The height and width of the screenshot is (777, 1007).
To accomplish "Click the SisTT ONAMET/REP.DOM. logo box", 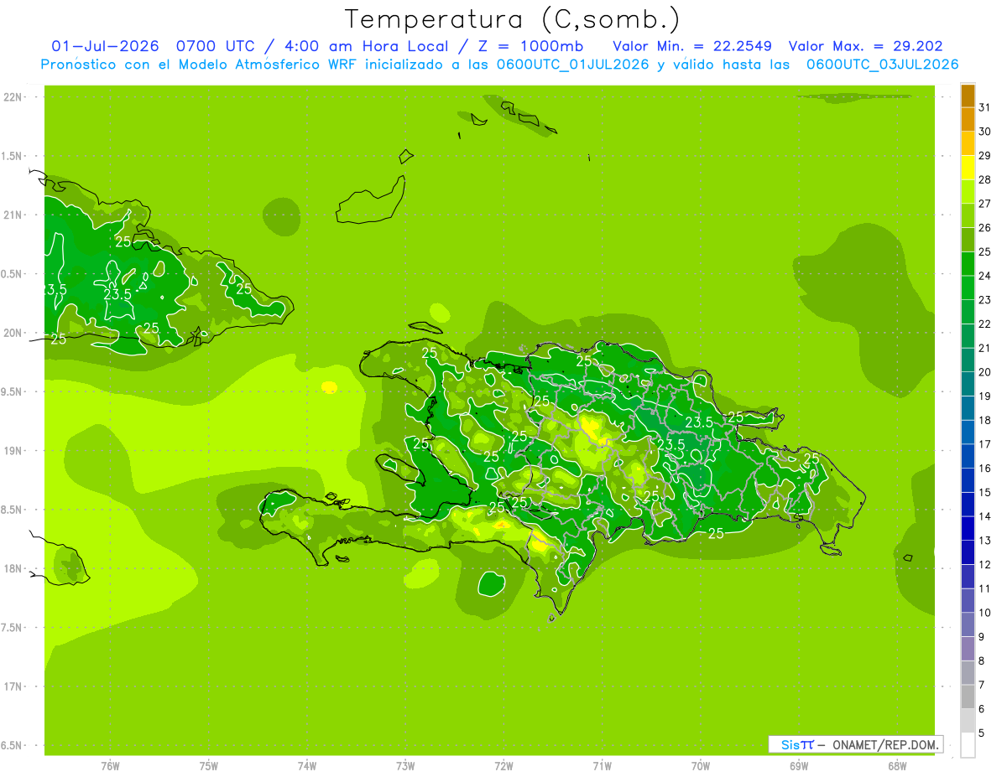I will point(855,744).
